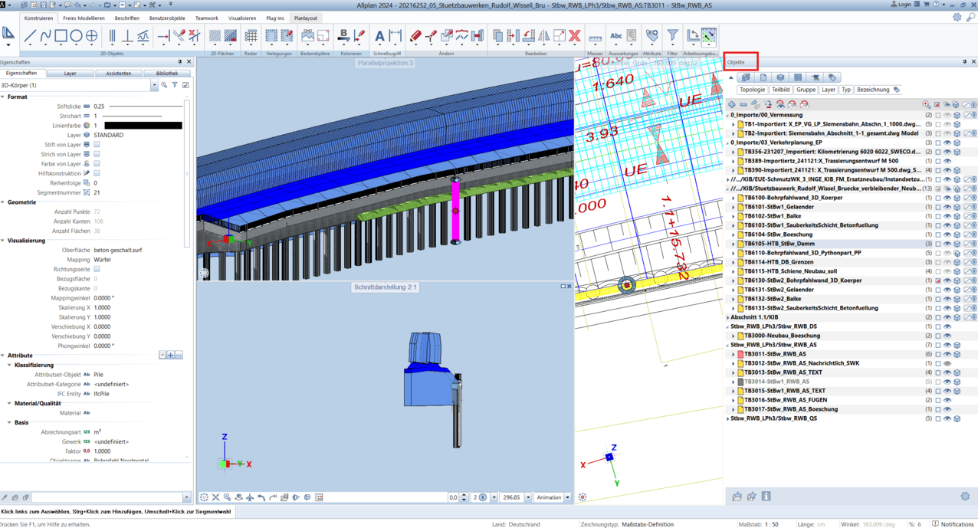Select the Rectangle tool in 2D-Objekte
Screen dimensions: 978x528
[x=61, y=36]
